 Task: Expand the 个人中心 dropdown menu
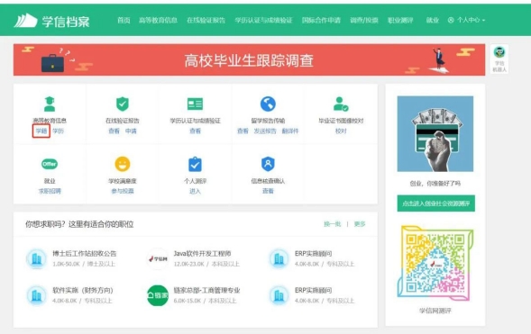[467, 21]
